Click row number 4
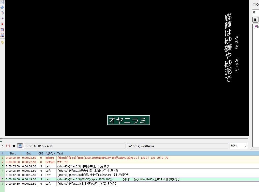This screenshot has height=192, width=259. [2, 171]
